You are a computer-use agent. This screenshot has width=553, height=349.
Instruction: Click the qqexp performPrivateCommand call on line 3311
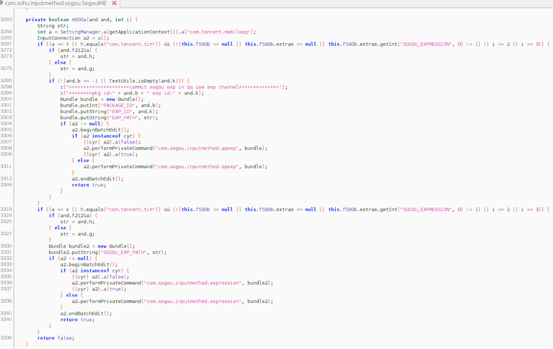click(175, 166)
